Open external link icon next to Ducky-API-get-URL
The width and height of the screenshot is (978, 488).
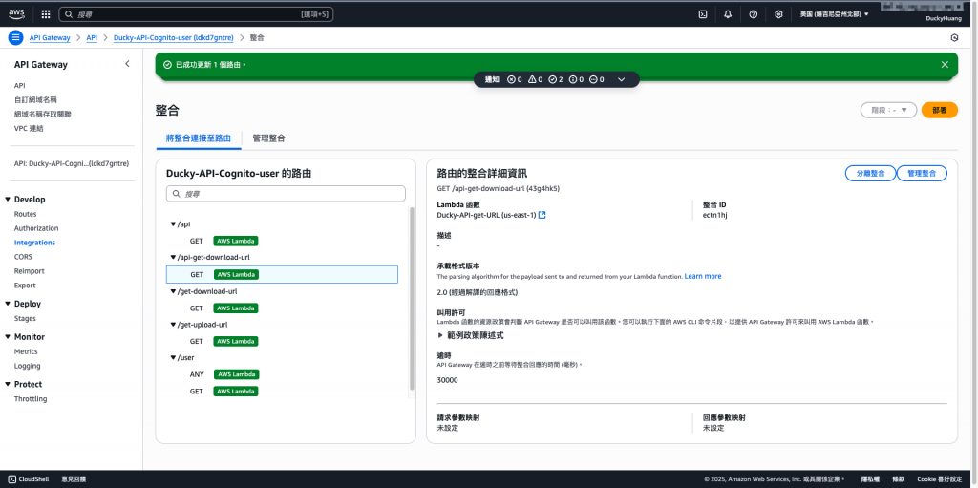coord(542,215)
